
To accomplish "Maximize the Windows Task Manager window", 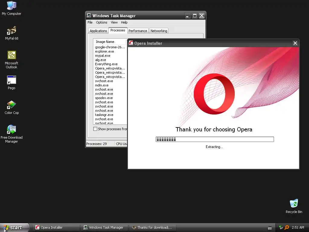I will click(x=195, y=16).
